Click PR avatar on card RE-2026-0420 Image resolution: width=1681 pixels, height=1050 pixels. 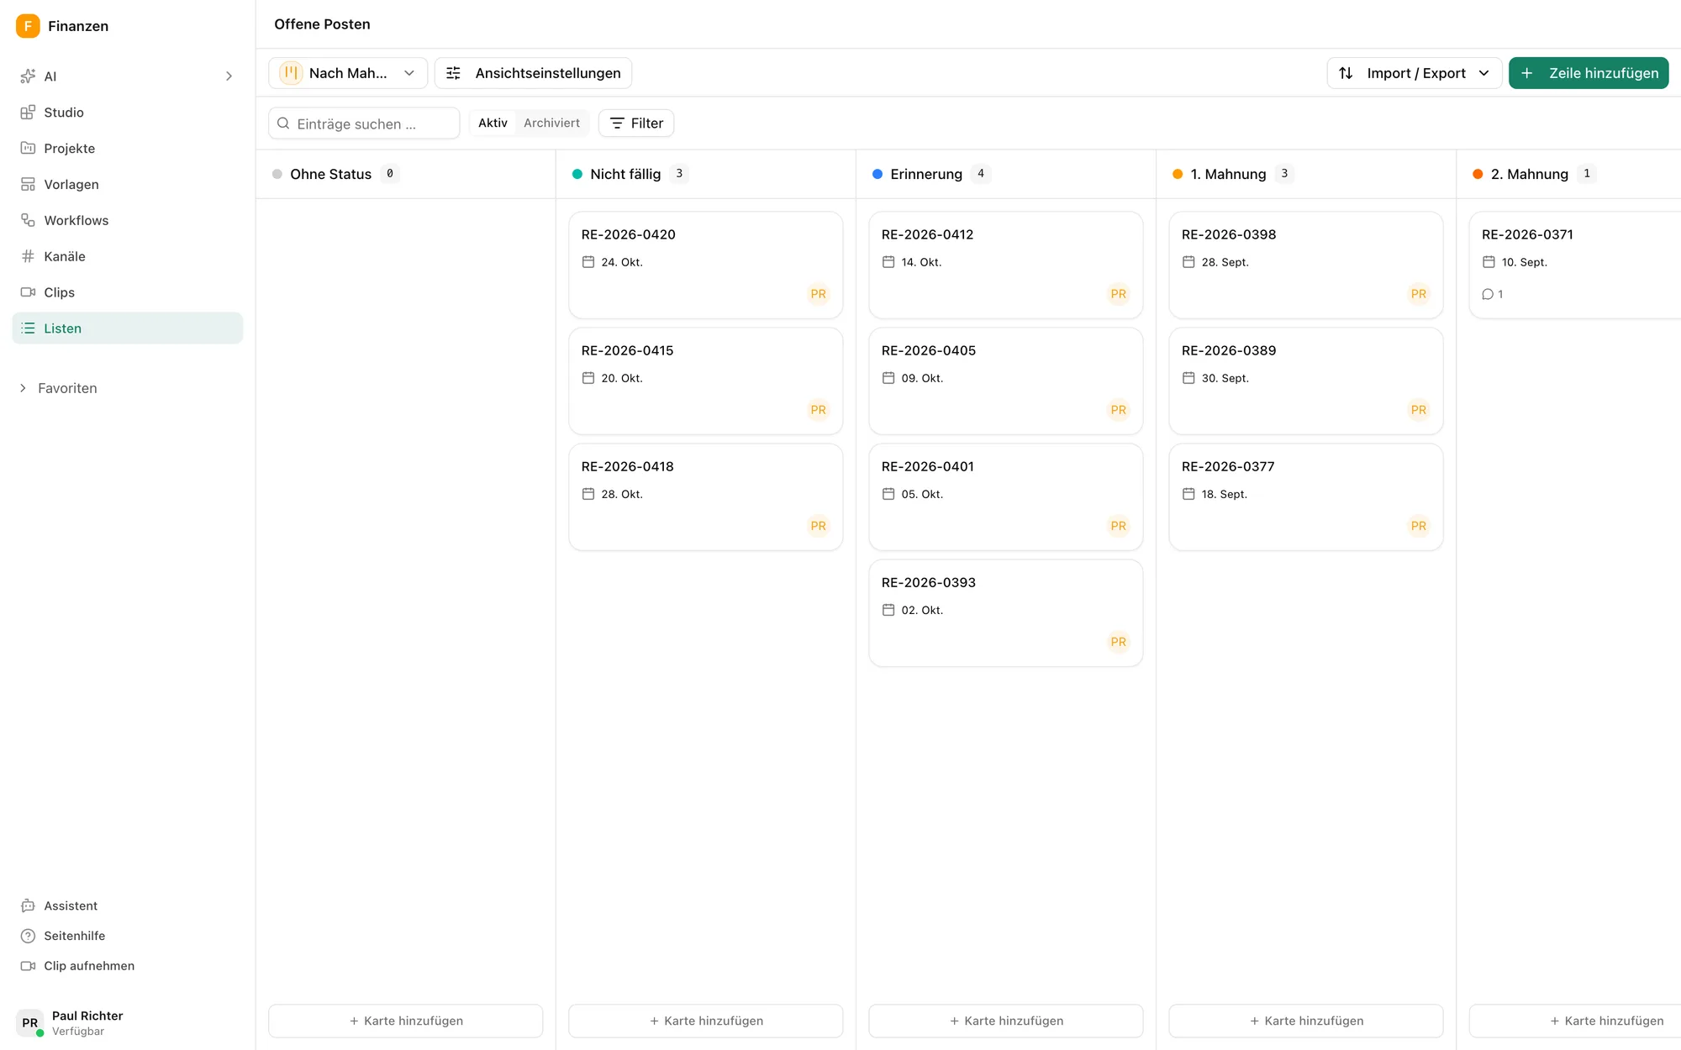tap(818, 294)
